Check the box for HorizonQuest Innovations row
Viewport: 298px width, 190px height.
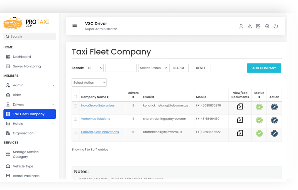pos(75,132)
